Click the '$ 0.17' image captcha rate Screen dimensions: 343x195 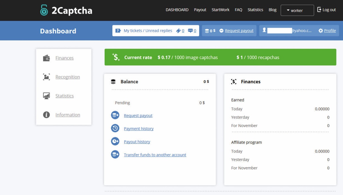[x=164, y=57]
